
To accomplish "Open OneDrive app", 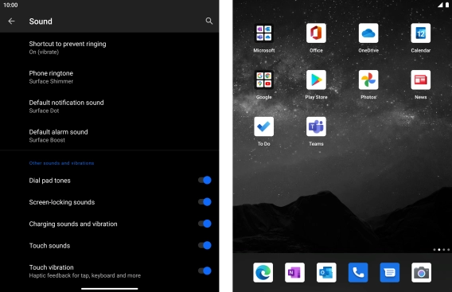I will [368, 33].
